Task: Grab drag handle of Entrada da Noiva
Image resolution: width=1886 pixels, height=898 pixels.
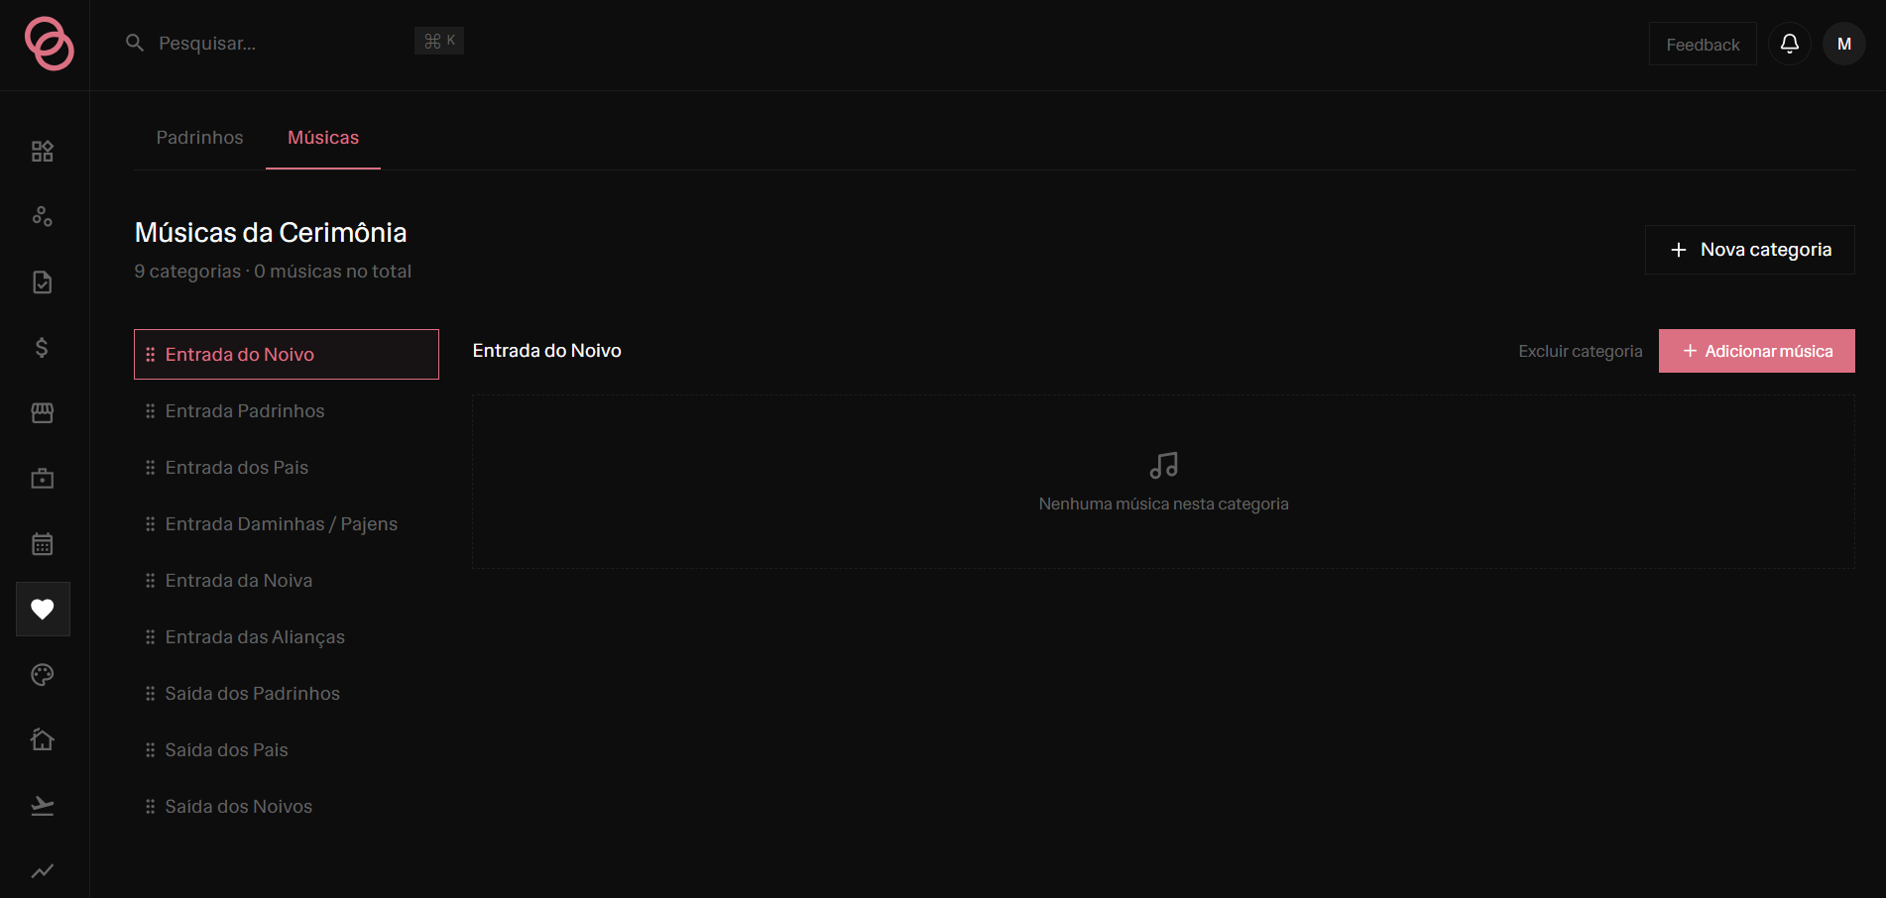Action: click(151, 580)
